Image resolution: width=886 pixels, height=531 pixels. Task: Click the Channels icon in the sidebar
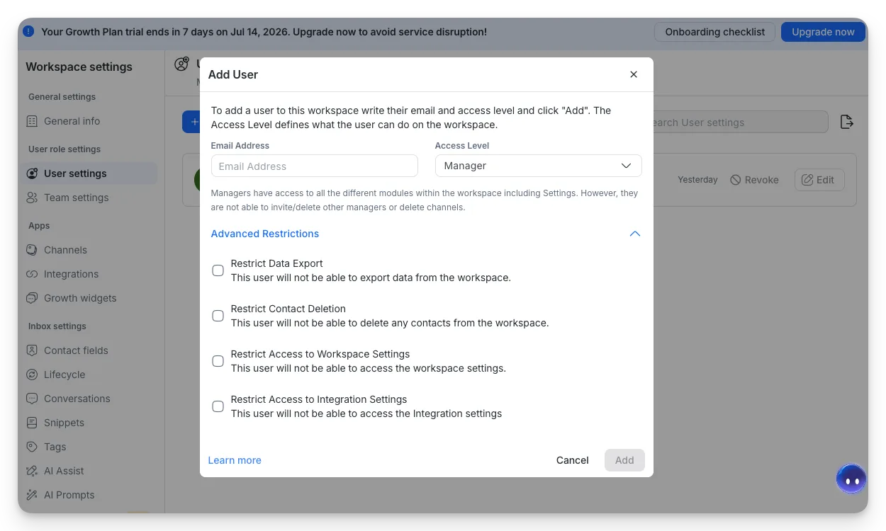(32, 250)
